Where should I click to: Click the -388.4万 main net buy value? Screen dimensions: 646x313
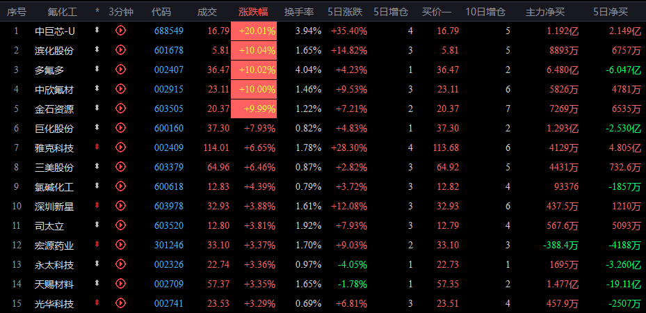[560, 246]
